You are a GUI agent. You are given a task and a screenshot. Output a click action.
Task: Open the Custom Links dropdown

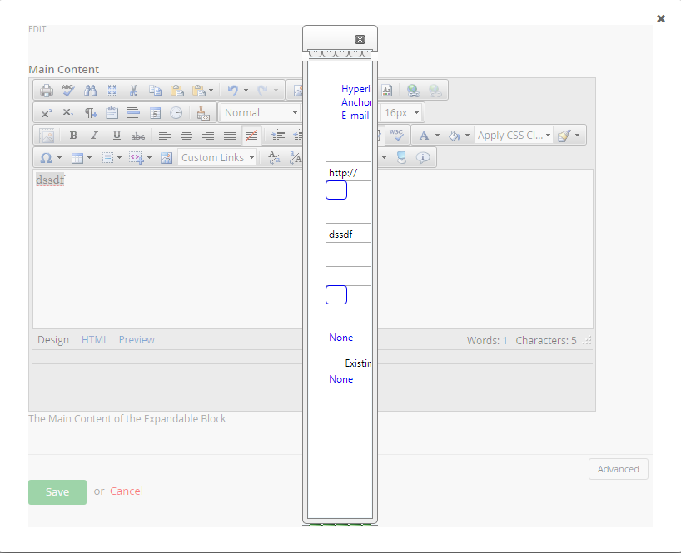click(217, 157)
